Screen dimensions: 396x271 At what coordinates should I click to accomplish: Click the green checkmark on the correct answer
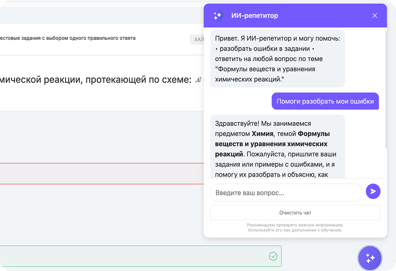coord(273,256)
